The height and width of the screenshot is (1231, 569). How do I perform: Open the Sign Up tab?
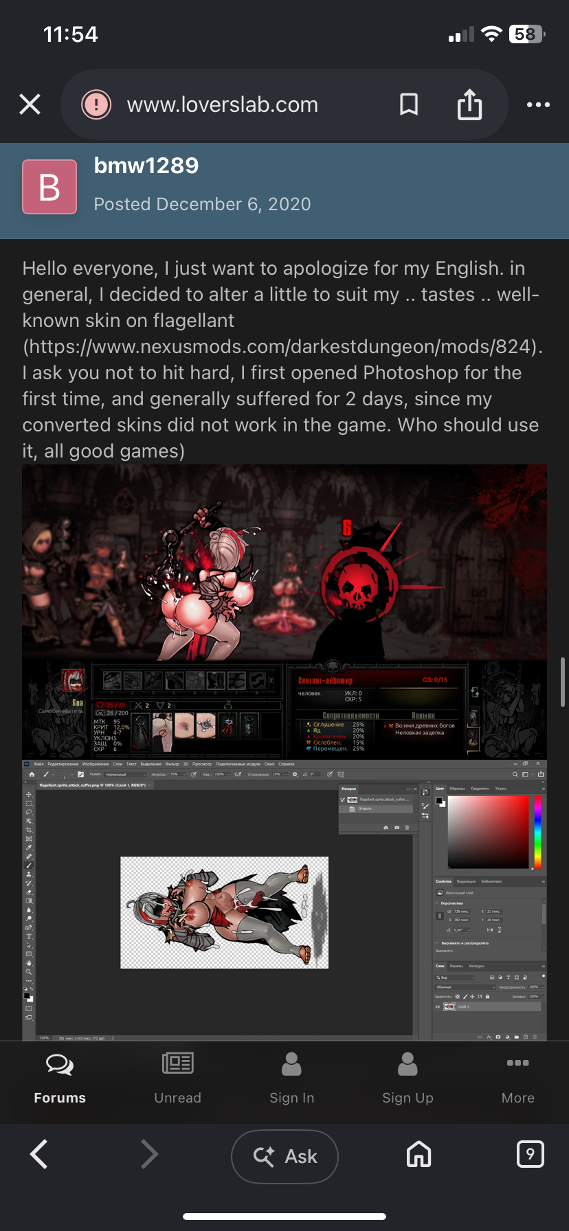408,1078
